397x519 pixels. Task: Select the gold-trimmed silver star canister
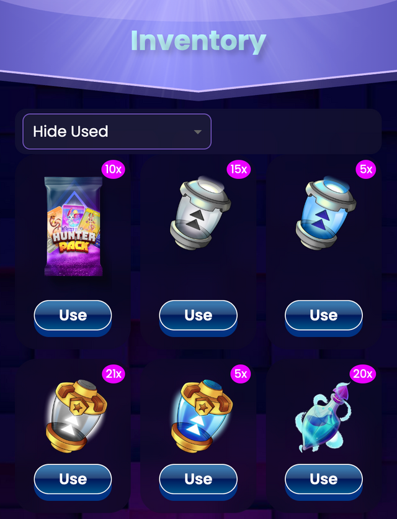[x=76, y=416]
